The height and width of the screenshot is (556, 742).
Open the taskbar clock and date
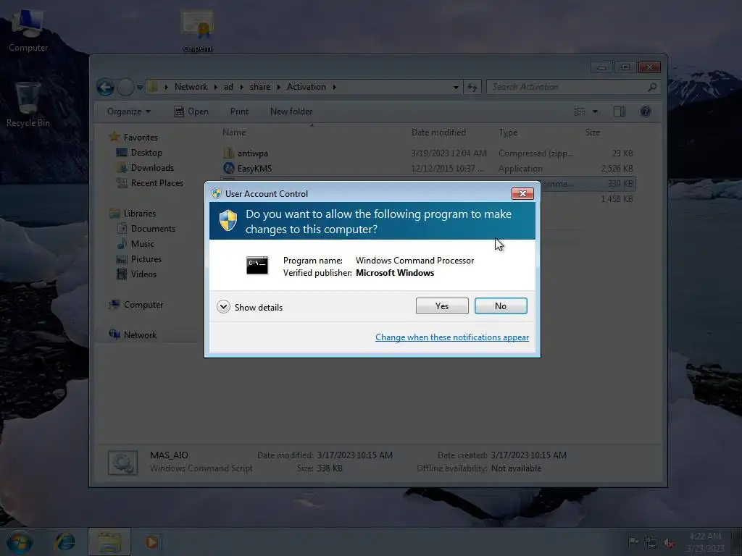coord(705,542)
